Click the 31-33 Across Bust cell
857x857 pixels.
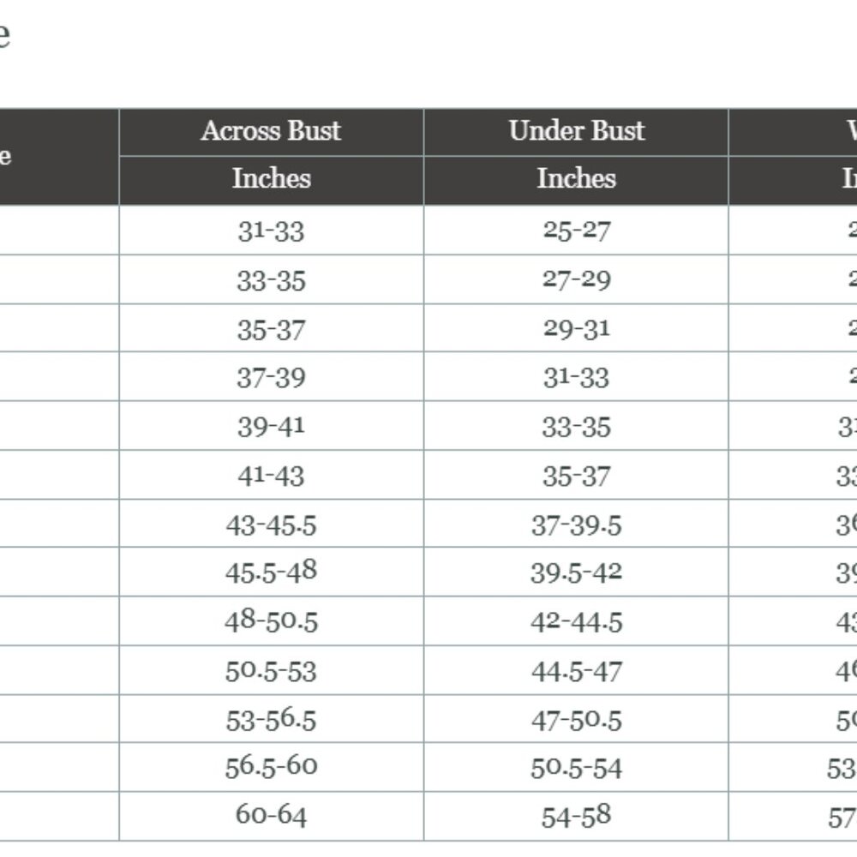[x=271, y=230]
